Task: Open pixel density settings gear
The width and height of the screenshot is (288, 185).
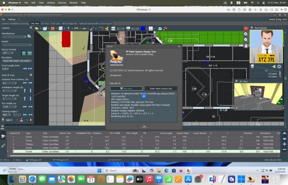Action: [279, 67]
